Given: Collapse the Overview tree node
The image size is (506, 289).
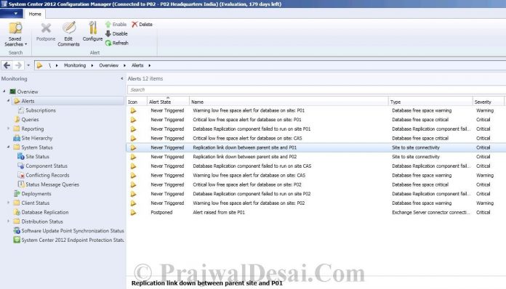Looking at the screenshot, I should (4, 91).
